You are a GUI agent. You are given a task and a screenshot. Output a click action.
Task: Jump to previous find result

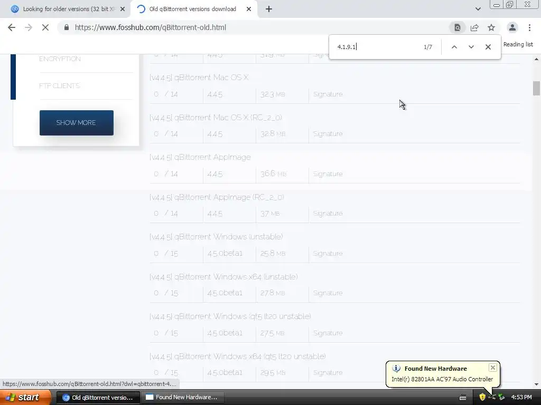(454, 47)
